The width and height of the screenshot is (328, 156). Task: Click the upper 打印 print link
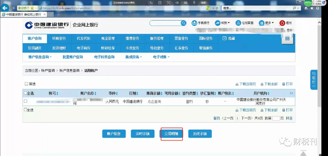(287, 84)
